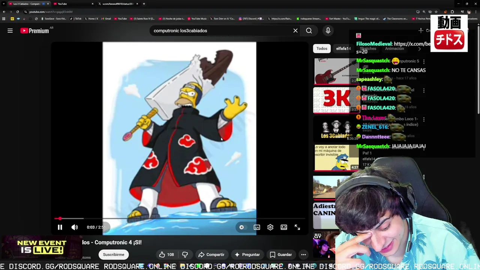Enter fullscreen mode

coord(297,227)
